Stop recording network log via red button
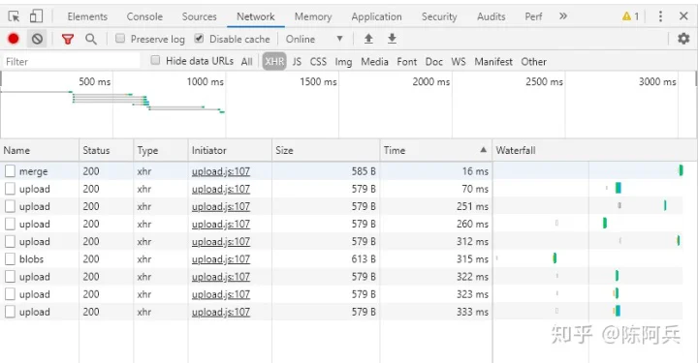Screen dimensions: 698x363 click(14, 39)
